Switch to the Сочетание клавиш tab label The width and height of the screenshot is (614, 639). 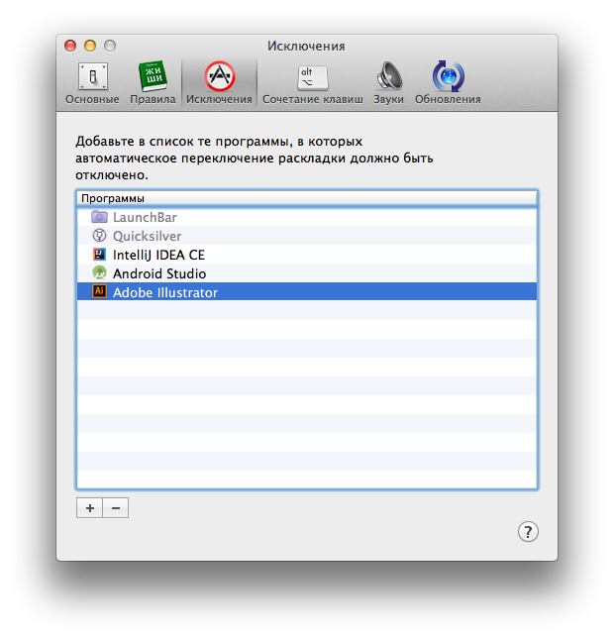313,99
